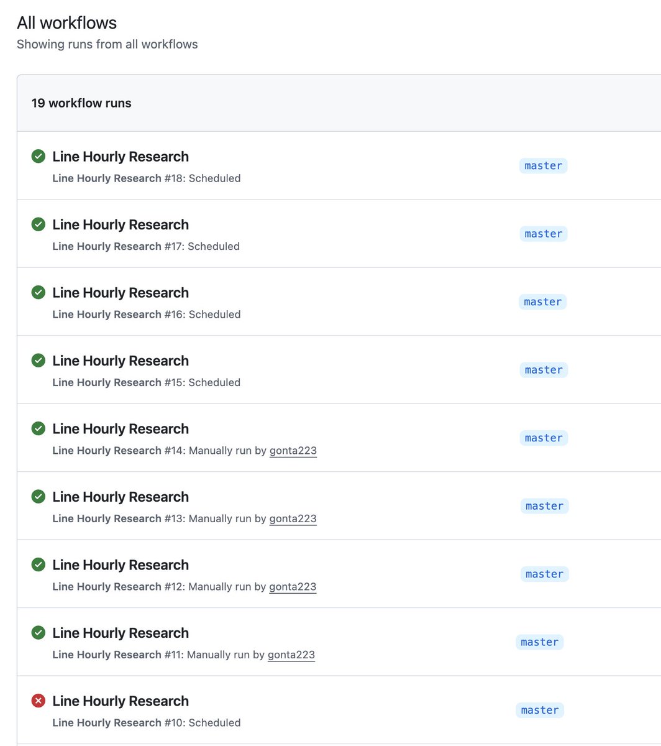Open gonta223 profile link on run #14
Screen dimensions: 661x746
(293, 451)
